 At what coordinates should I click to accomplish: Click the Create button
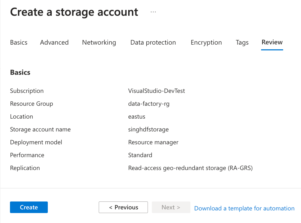[x=29, y=207]
